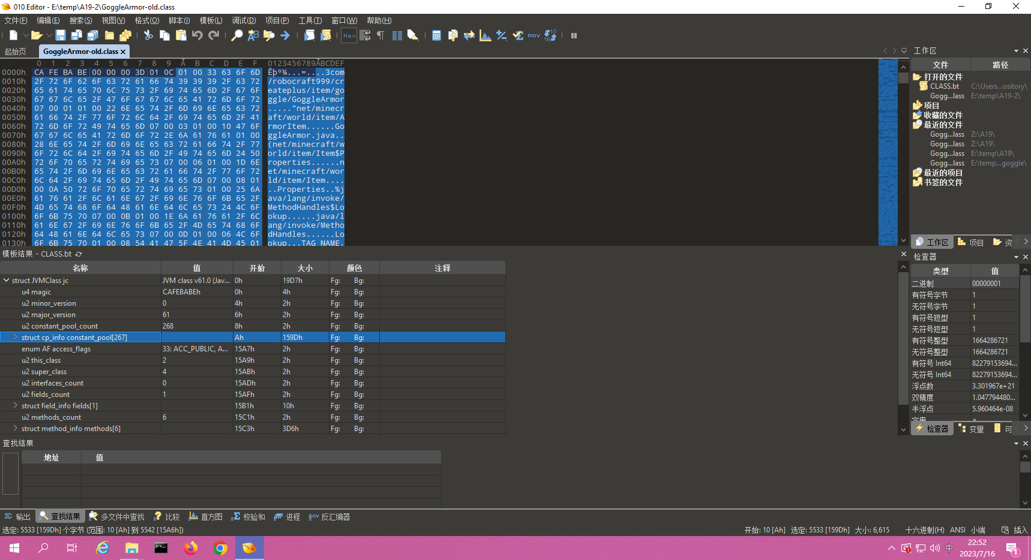This screenshot has height=560, width=1031.
Task: Click the hex view minimap strip
Action: click(x=888, y=152)
